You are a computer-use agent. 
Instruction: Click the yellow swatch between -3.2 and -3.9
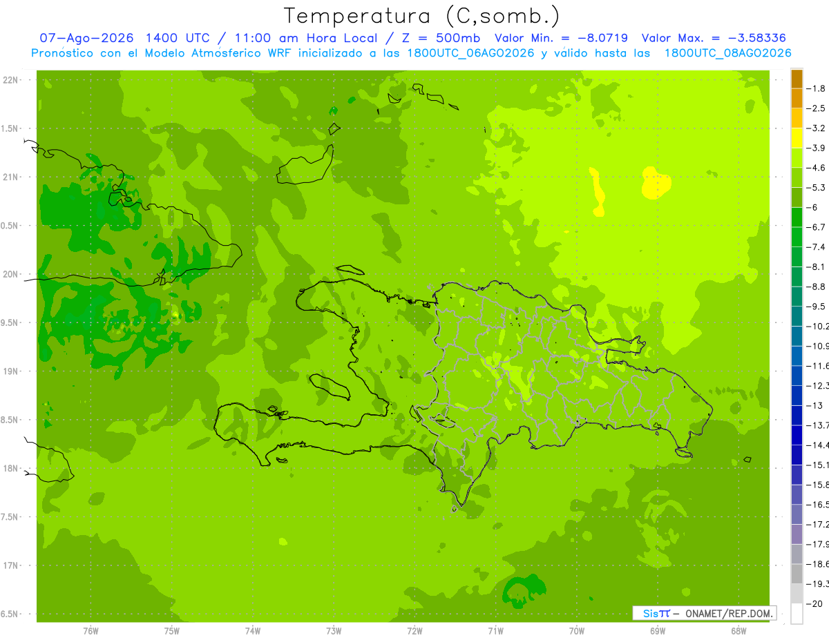pos(797,138)
